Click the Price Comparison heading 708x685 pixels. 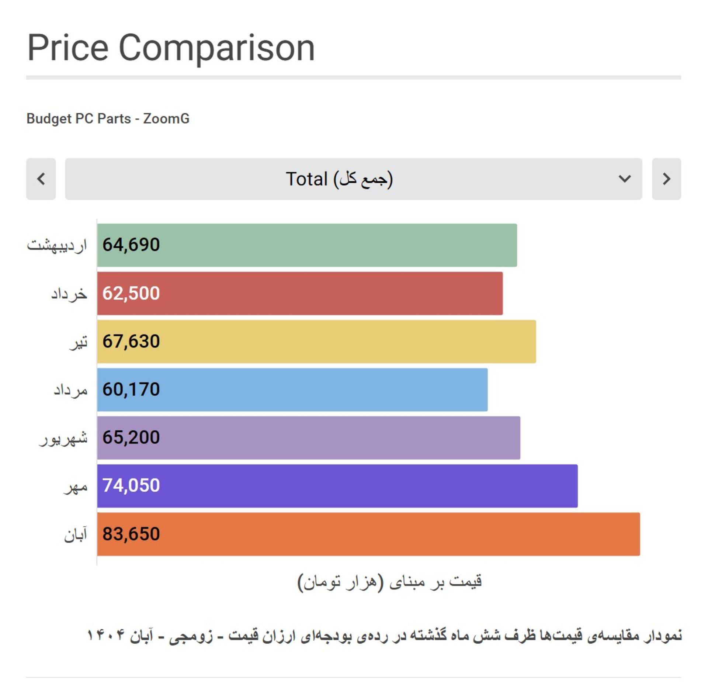(x=171, y=48)
